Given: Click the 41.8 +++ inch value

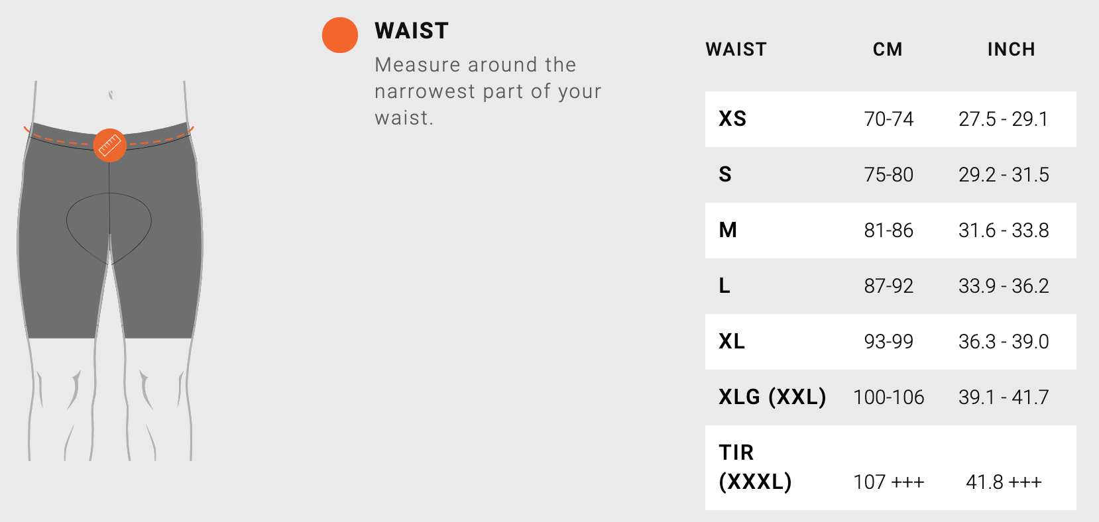Looking at the screenshot, I should pos(1004,482).
